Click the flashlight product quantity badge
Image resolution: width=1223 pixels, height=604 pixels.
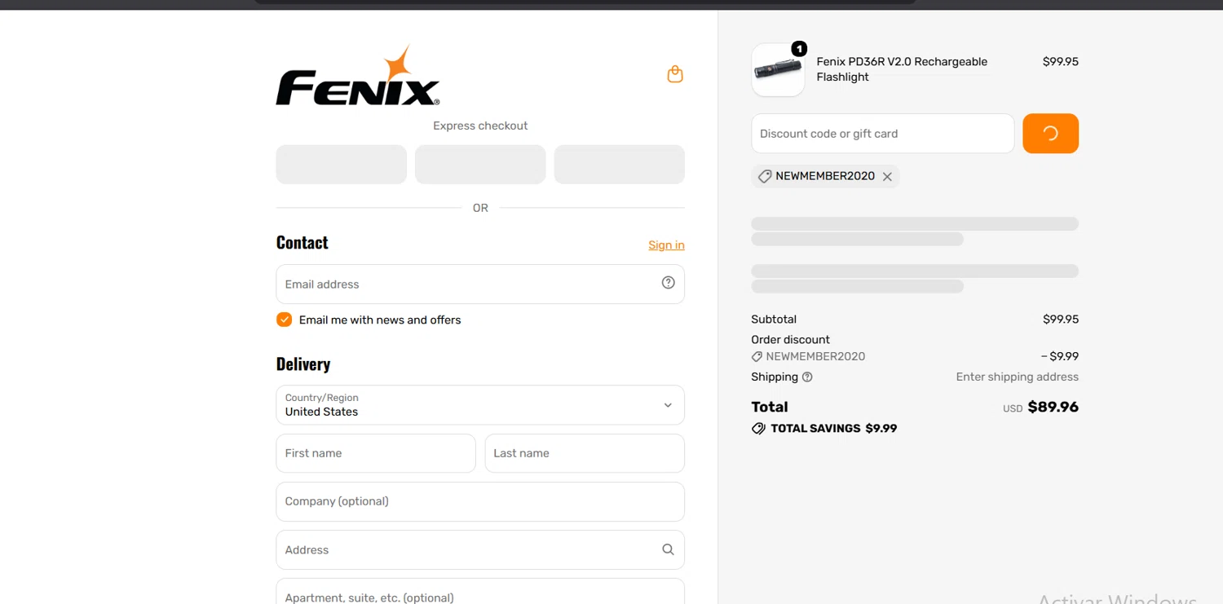coord(799,50)
